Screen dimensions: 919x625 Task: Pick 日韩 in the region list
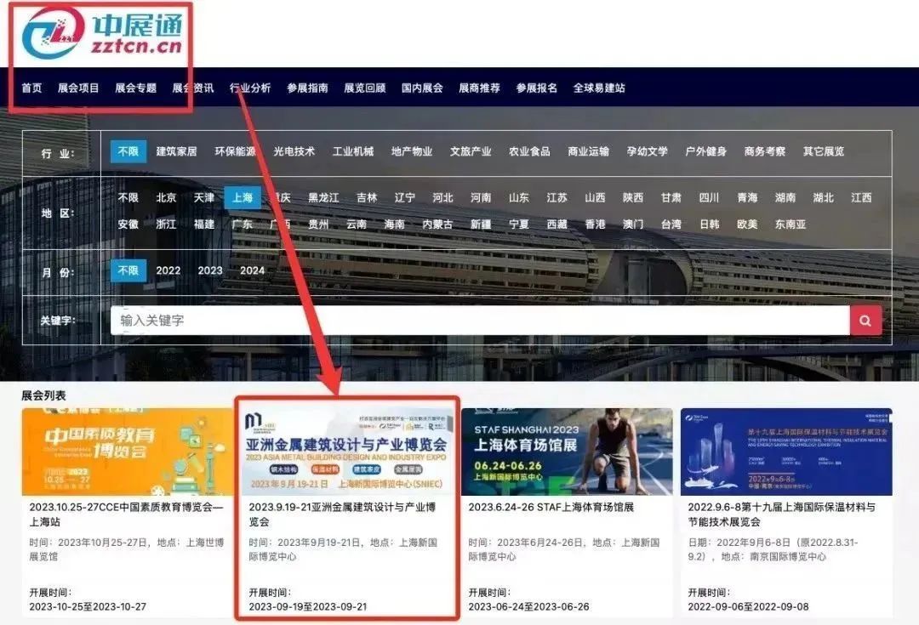coord(709,224)
